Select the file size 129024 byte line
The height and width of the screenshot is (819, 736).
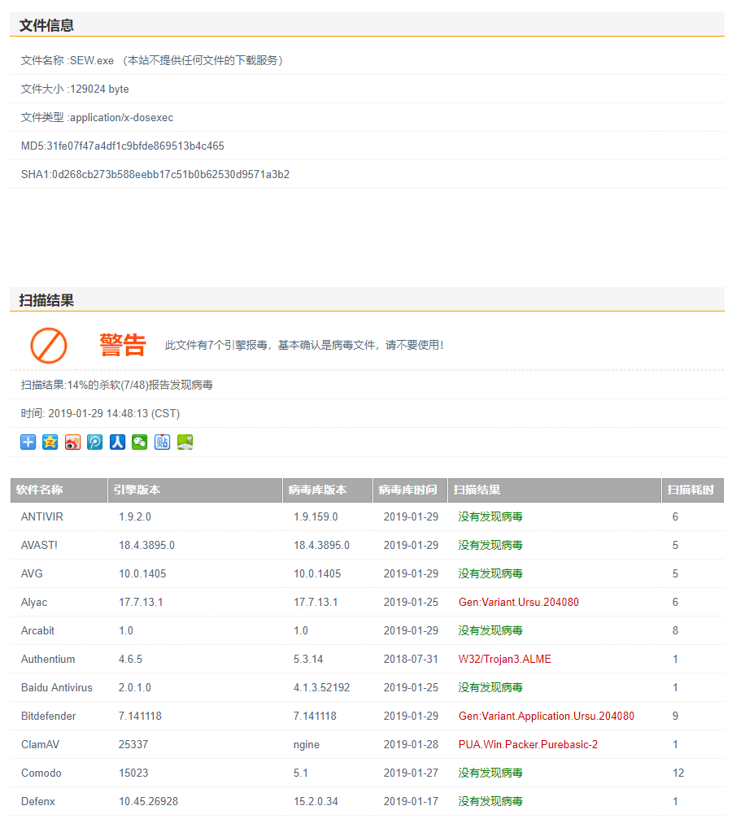click(x=75, y=89)
